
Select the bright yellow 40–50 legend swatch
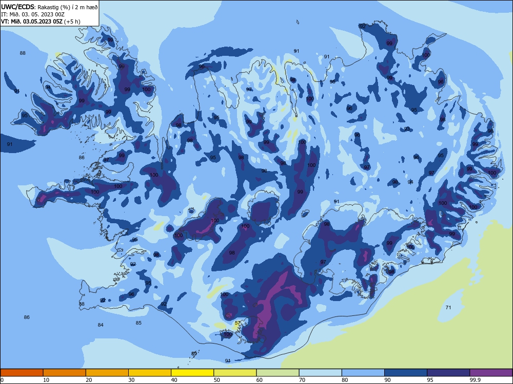tap(192, 373)
